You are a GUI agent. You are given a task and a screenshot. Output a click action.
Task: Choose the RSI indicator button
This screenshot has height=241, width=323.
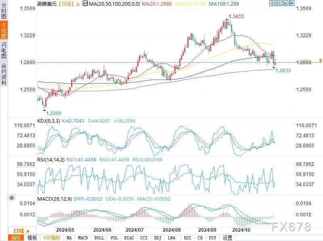(187, 238)
